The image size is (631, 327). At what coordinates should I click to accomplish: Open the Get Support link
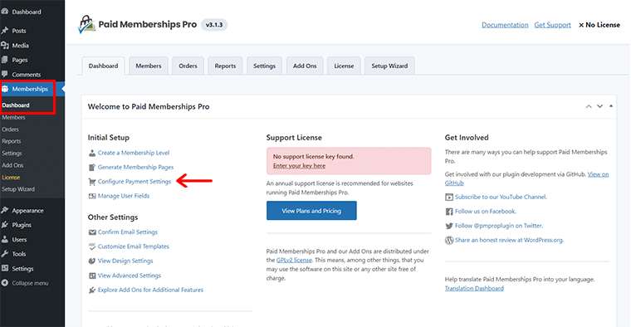coord(552,25)
